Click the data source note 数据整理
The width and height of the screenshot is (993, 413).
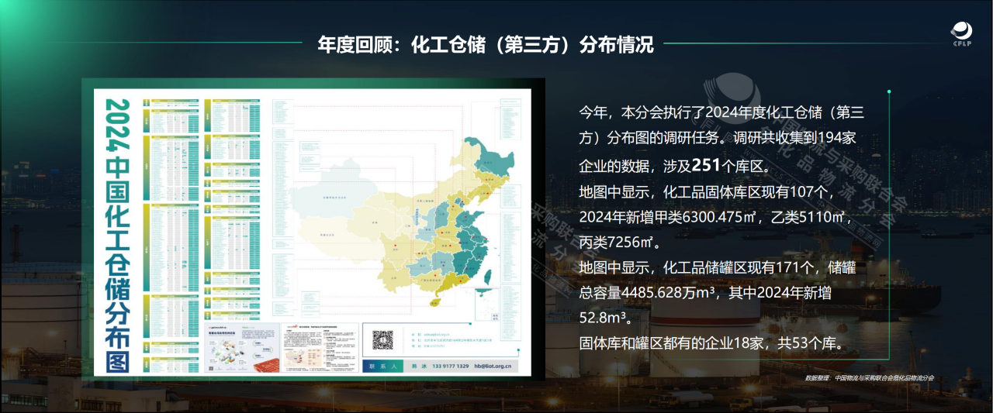pos(870,378)
